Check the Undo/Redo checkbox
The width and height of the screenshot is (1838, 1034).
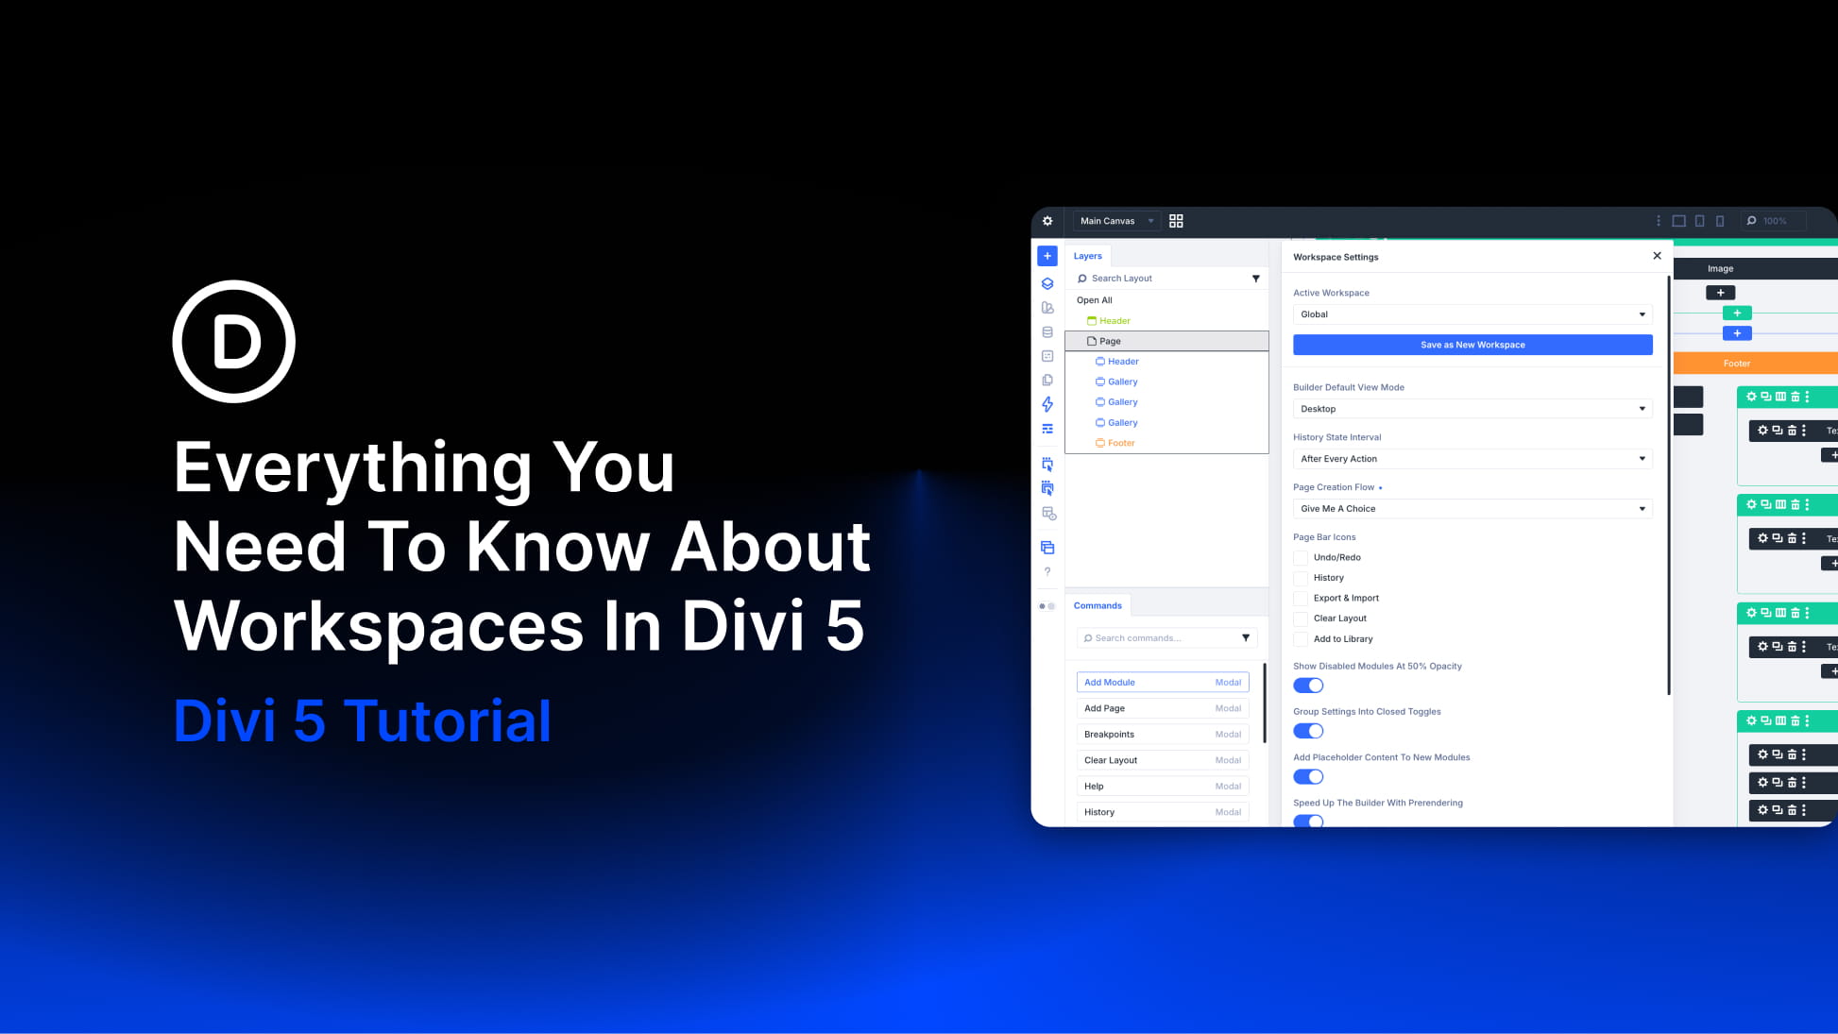(x=1301, y=558)
